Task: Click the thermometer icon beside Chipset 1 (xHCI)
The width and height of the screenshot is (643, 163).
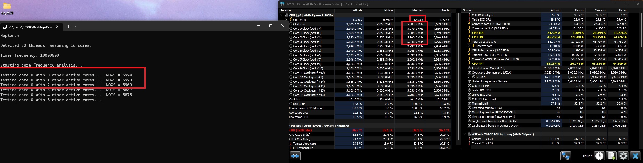Action: coord(469,139)
